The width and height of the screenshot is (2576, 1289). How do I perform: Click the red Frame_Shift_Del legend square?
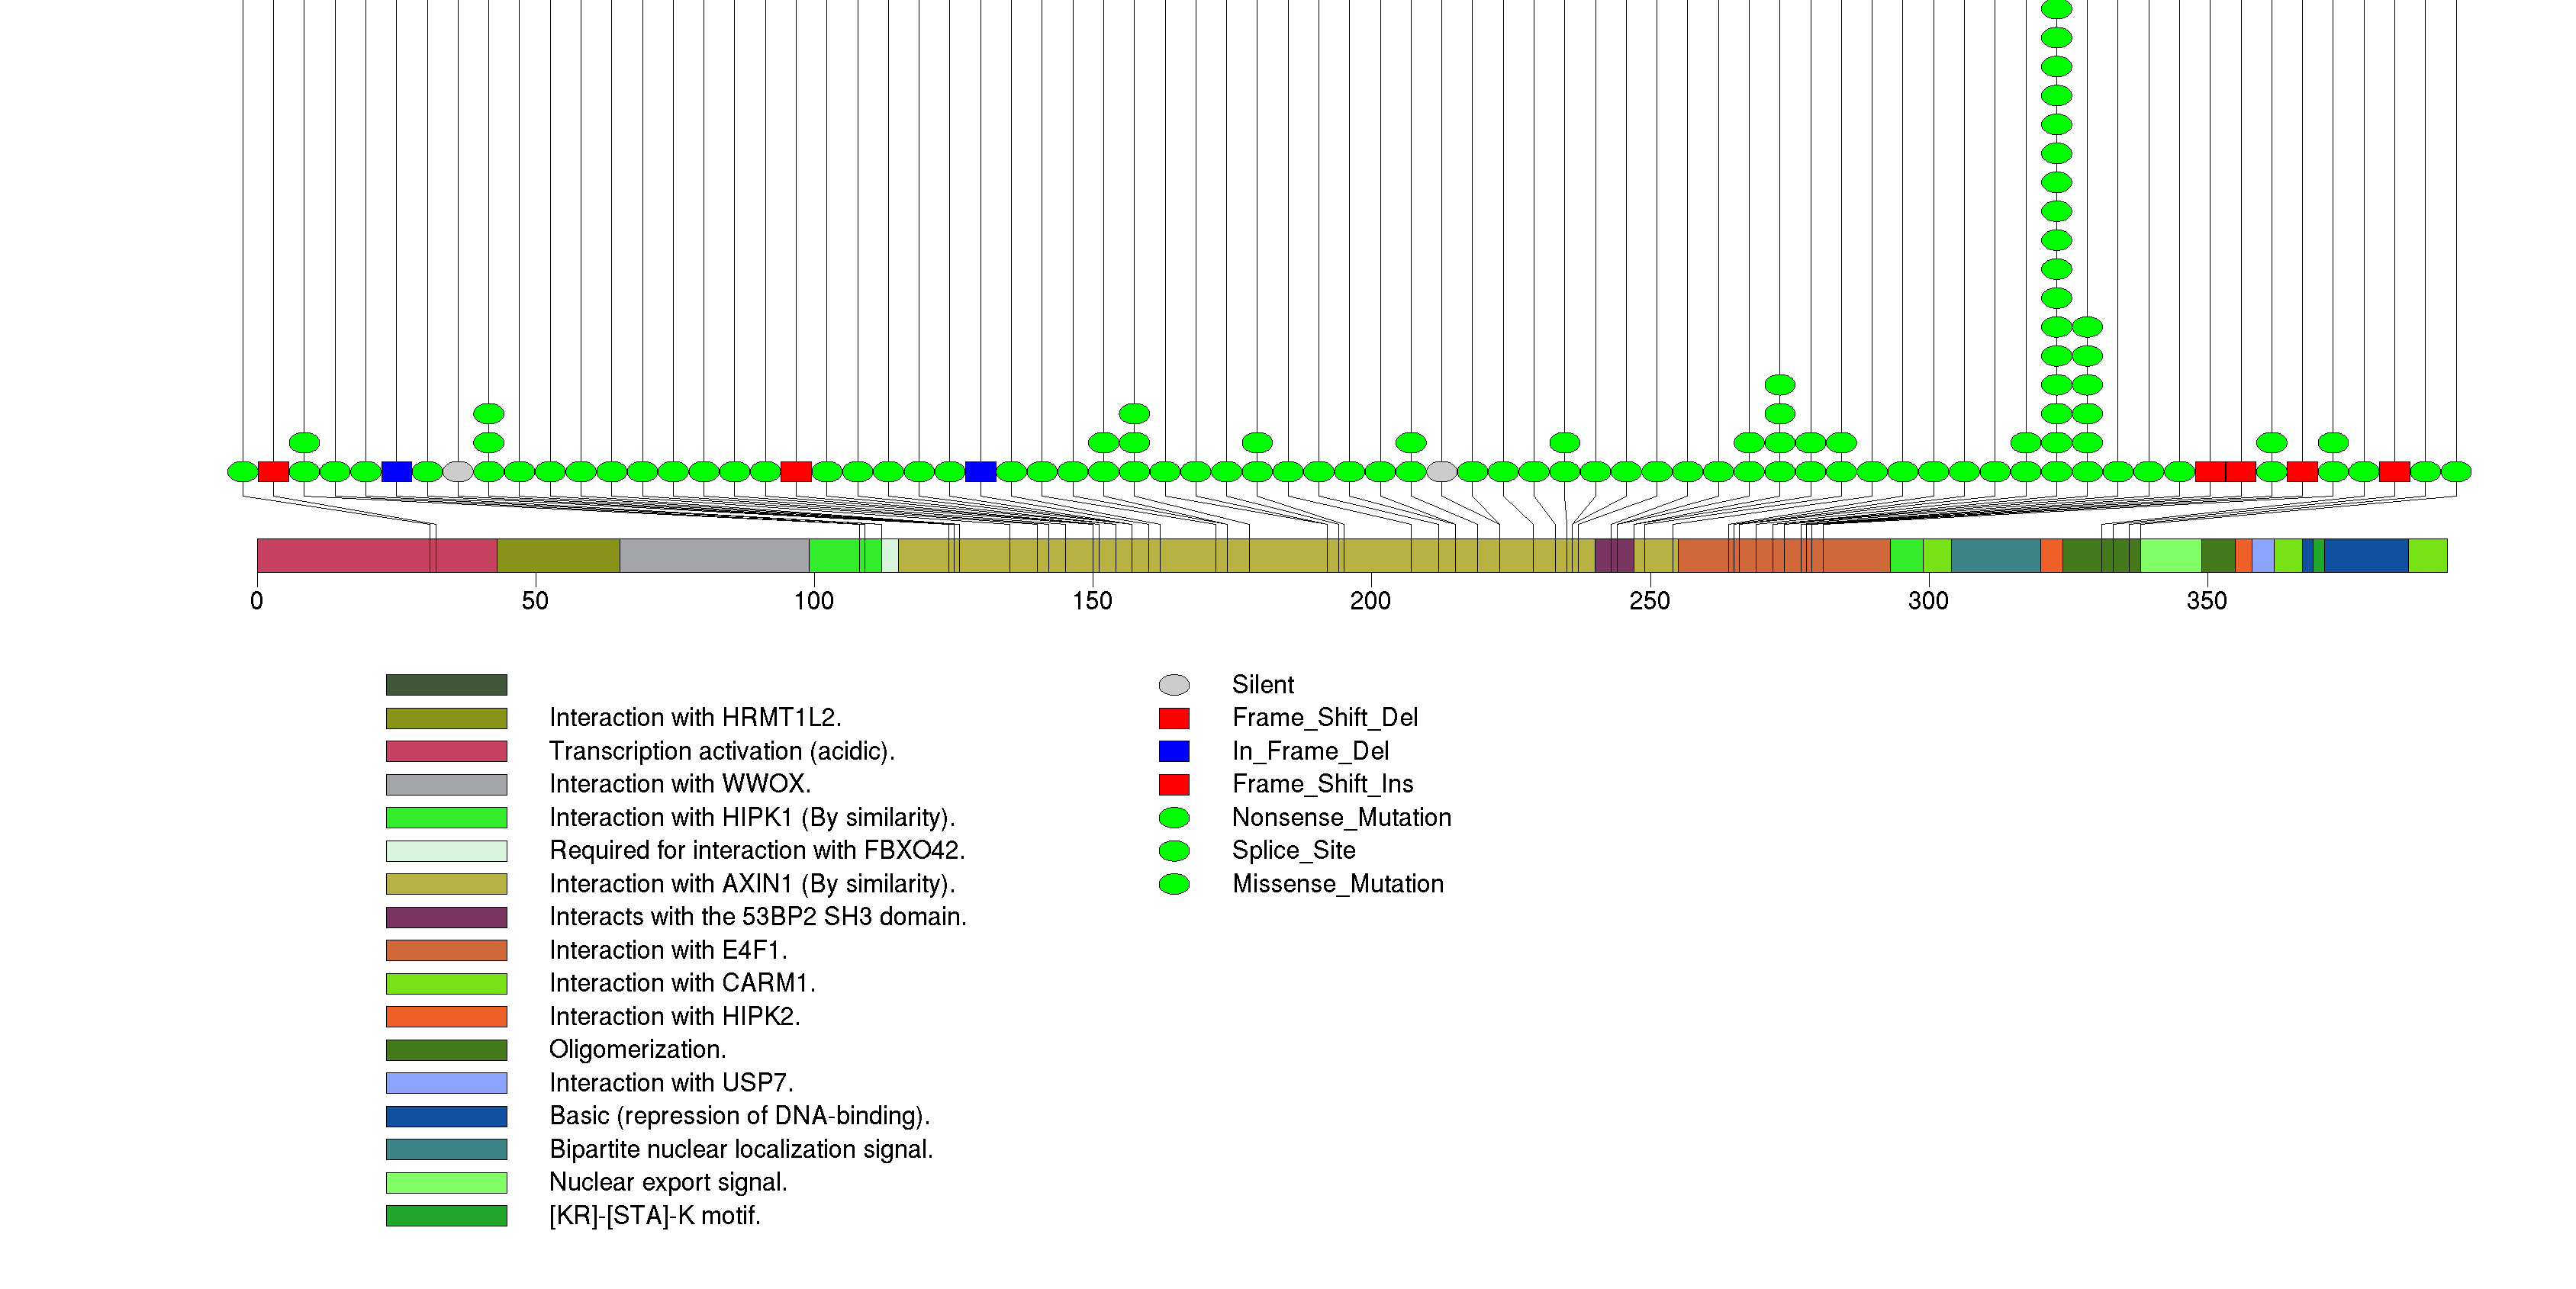point(1174,718)
